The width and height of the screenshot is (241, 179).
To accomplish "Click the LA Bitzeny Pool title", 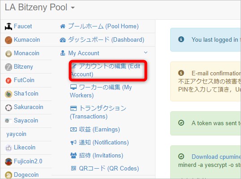I will click(36, 7).
